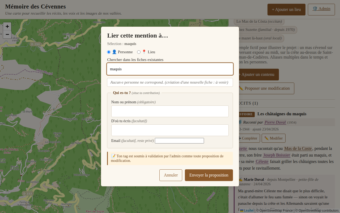Click + Ajouter un lieu in the header

286,9
